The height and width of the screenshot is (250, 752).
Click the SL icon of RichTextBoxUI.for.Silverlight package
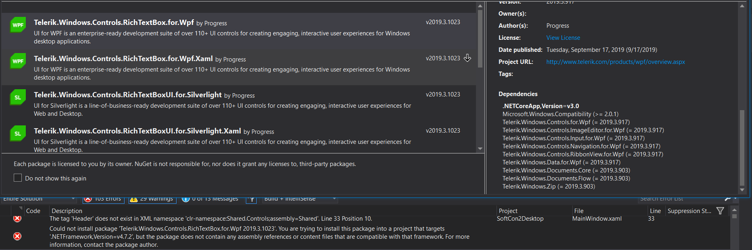pos(18,97)
